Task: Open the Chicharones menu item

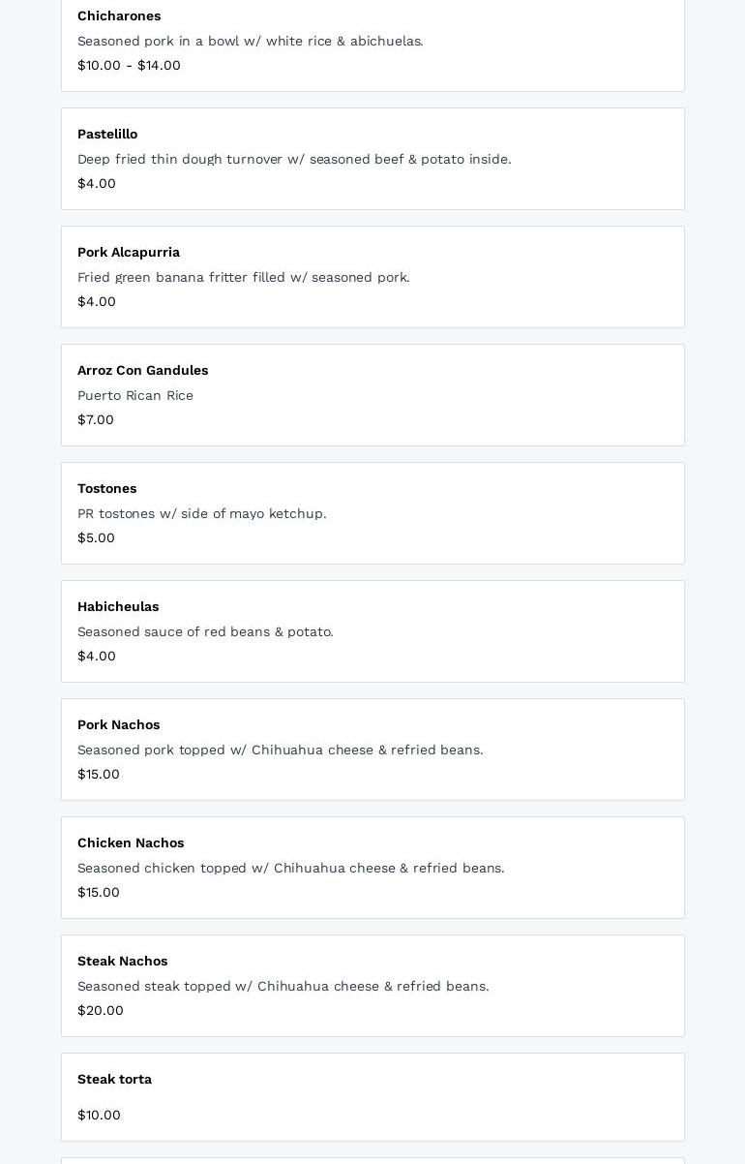Action: pyautogui.click(x=119, y=16)
